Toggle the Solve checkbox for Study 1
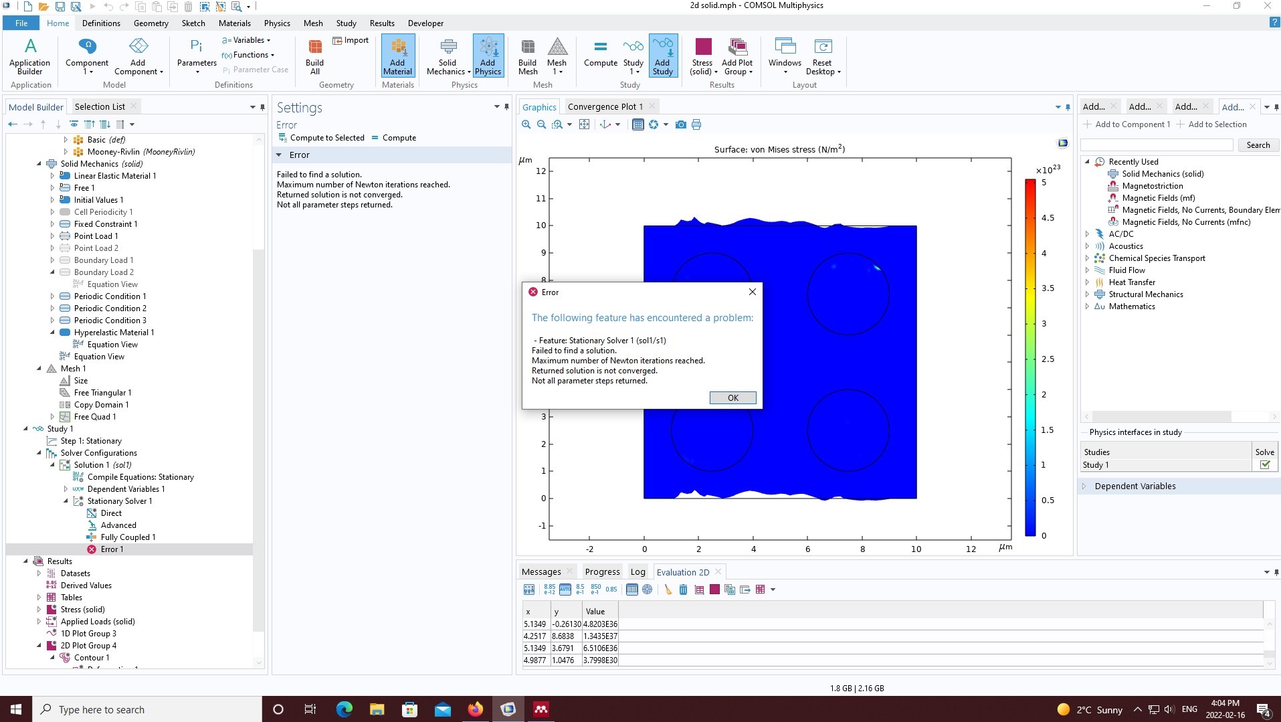The height and width of the screenshot is (722, 1281). coord(1264,465)
